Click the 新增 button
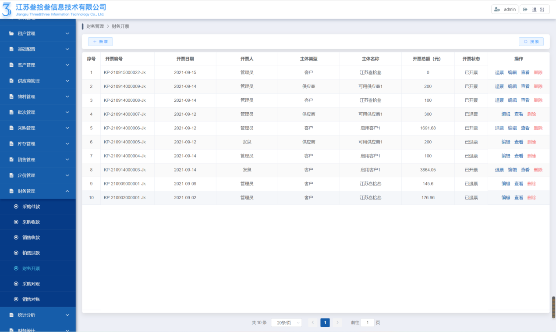Viewport: 556px width, 332px height. pos(100,42)
